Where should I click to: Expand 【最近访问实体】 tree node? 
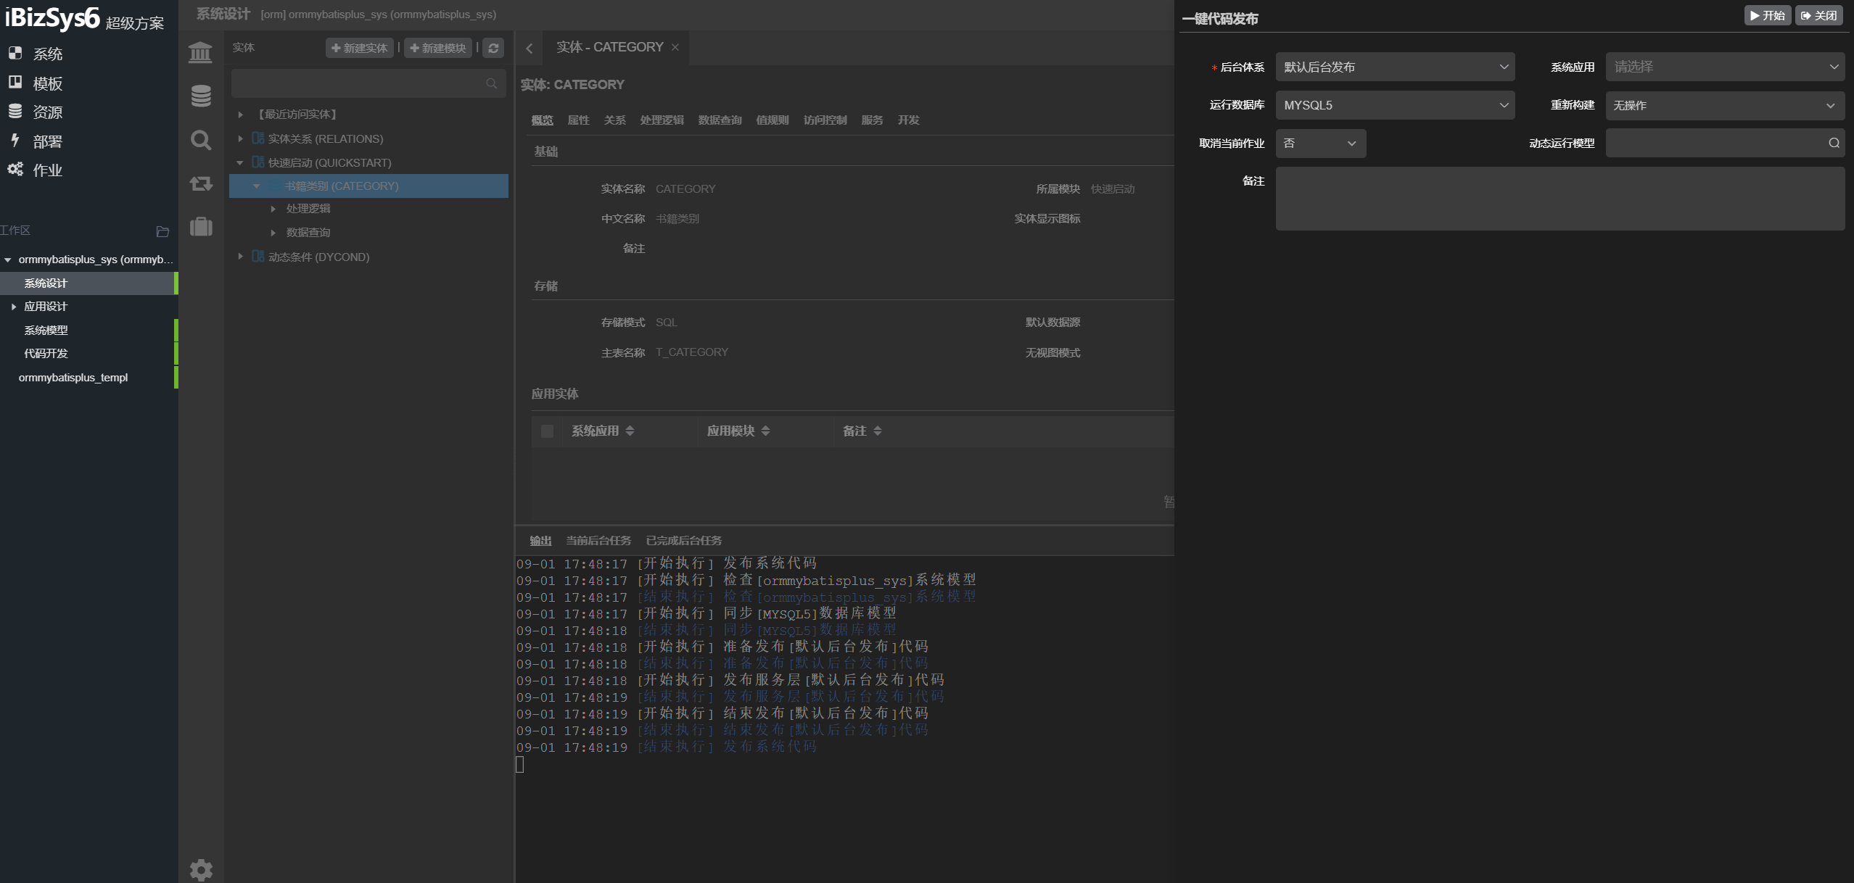(240, 115)
